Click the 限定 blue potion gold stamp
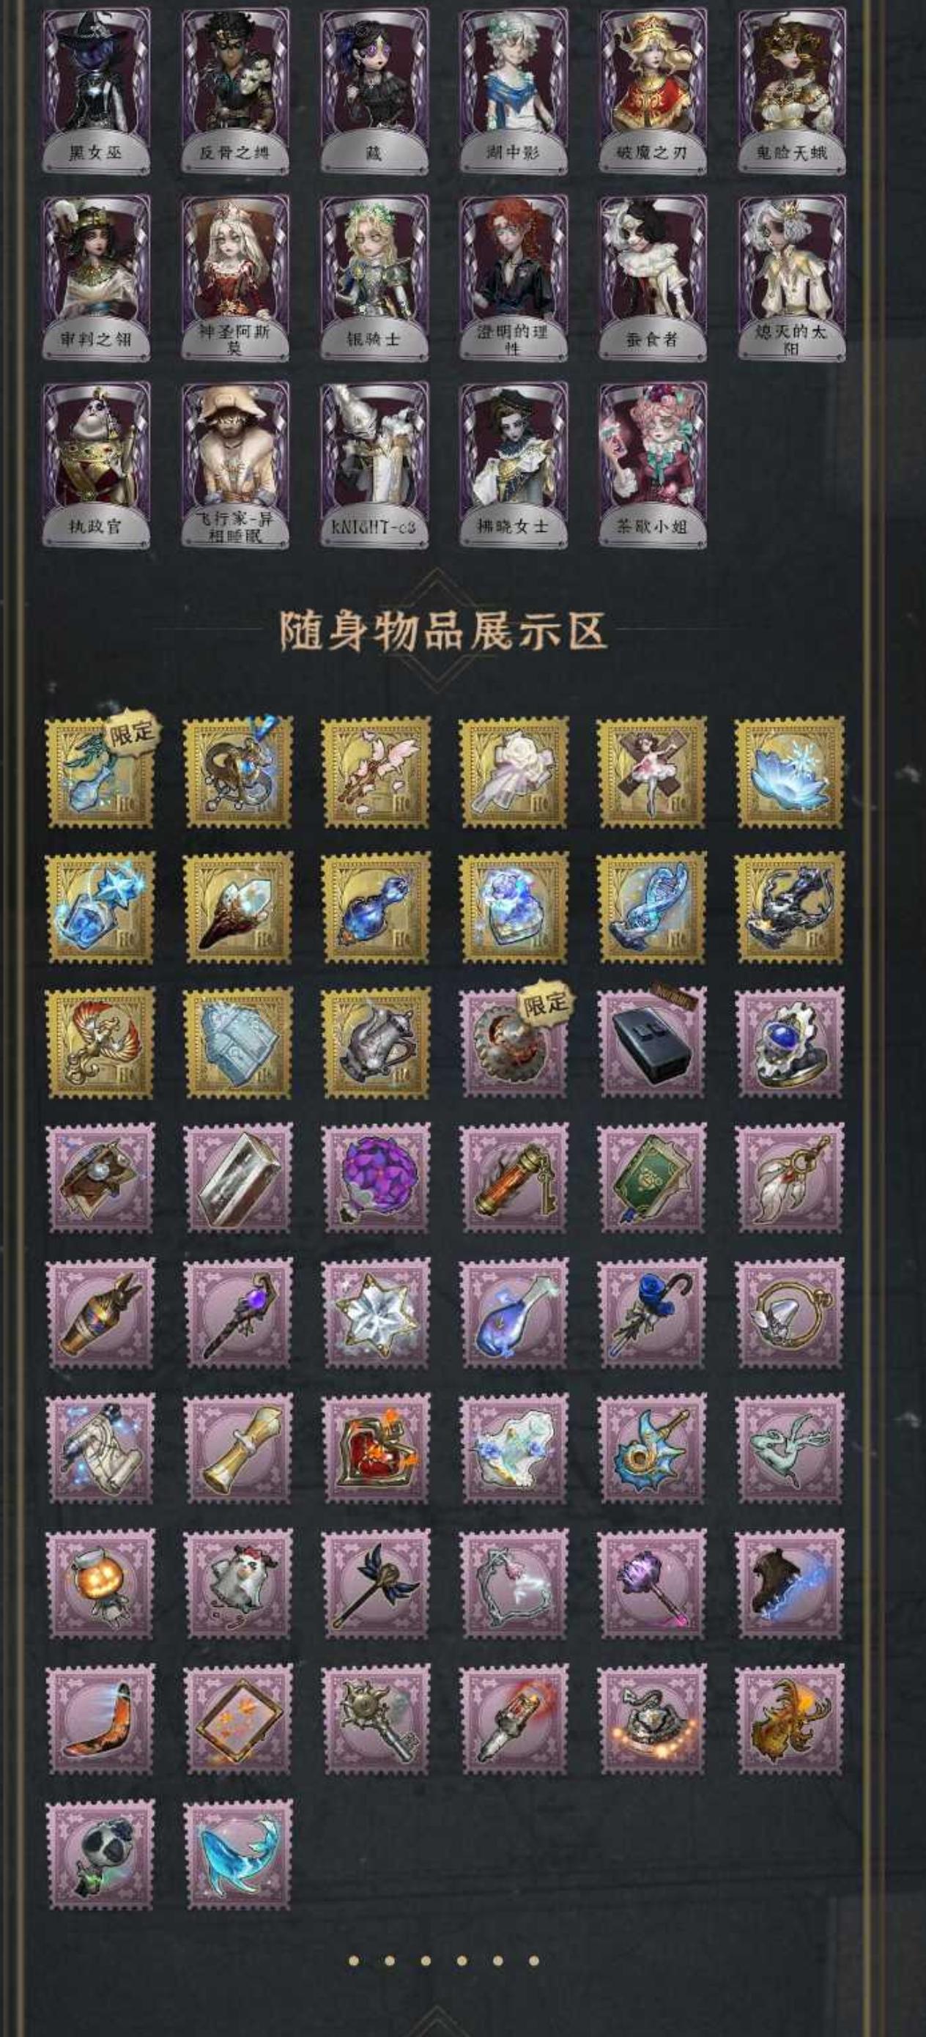The image size is (926, 2037). click(x=100, y=772)
